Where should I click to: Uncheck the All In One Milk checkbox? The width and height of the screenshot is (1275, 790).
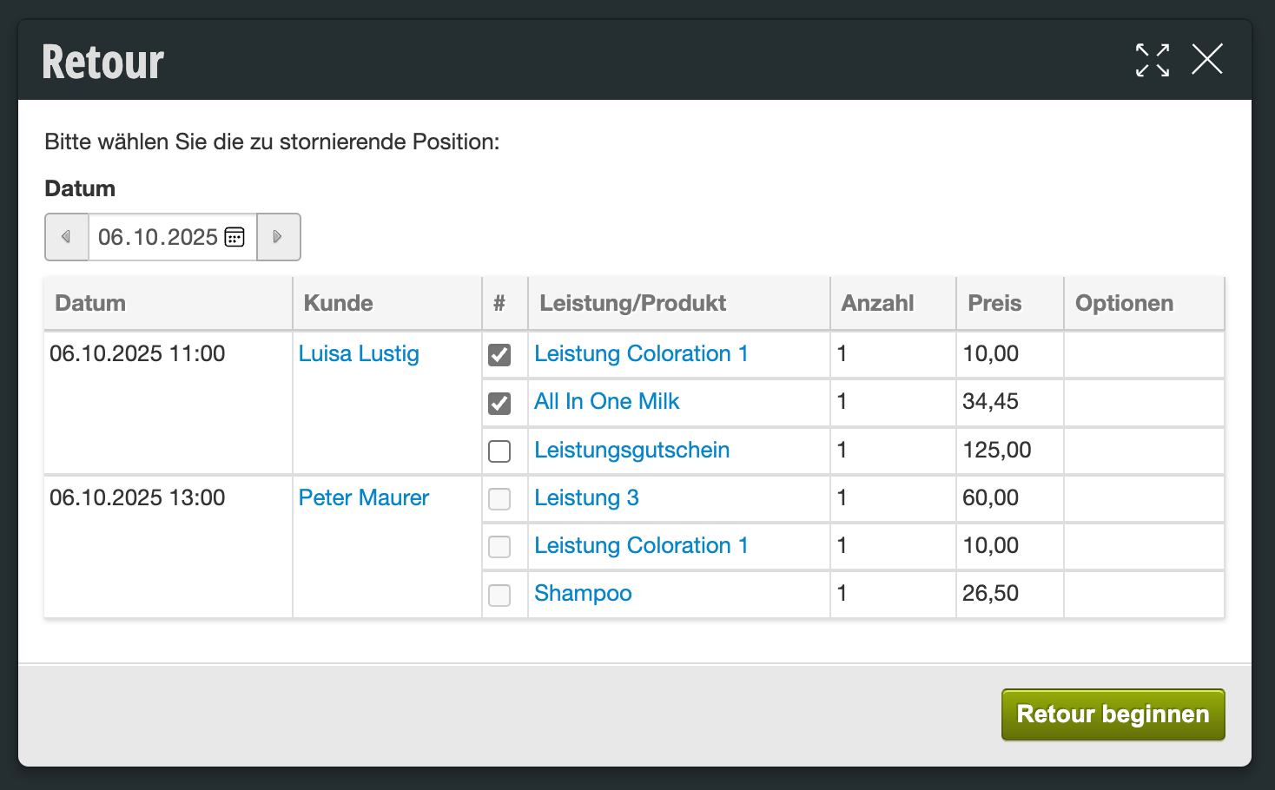(x=499, y=403)
